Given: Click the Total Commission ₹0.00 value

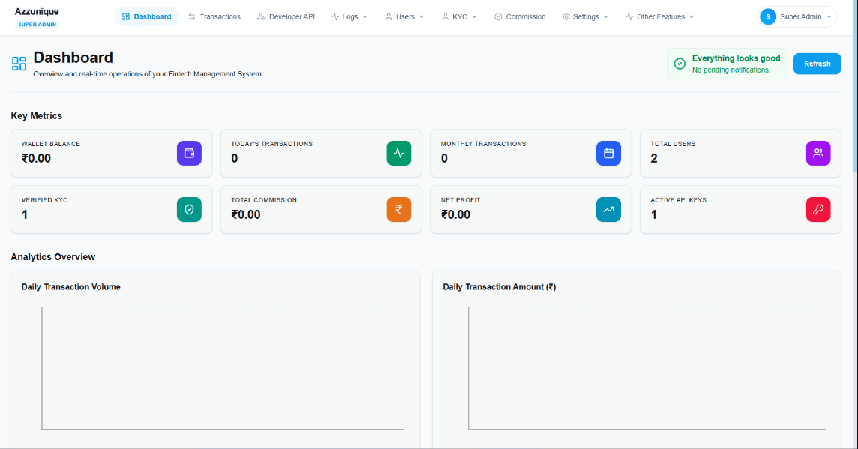Looking at the screenshot, I should point(246,215).
